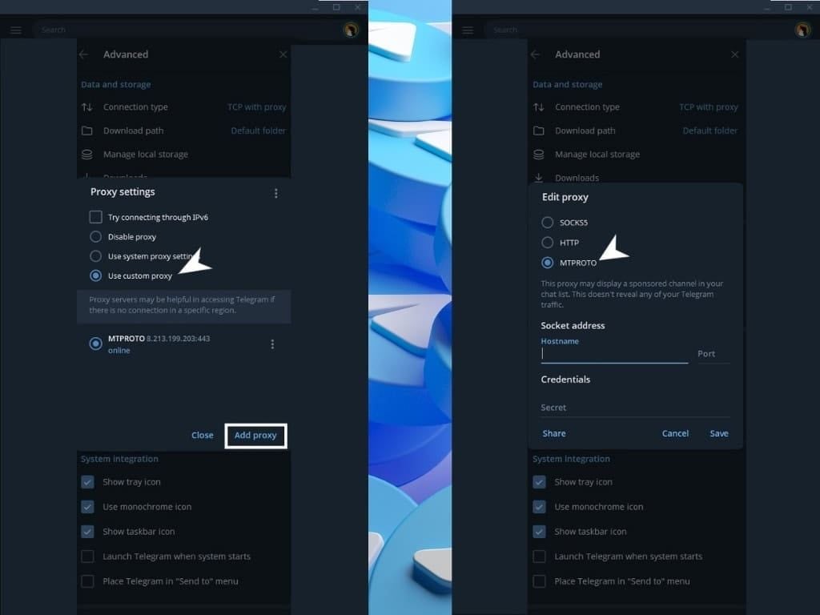Select SOCKS5 proxy type
Viewport: 820px width, 615px height.
point(547,223)
